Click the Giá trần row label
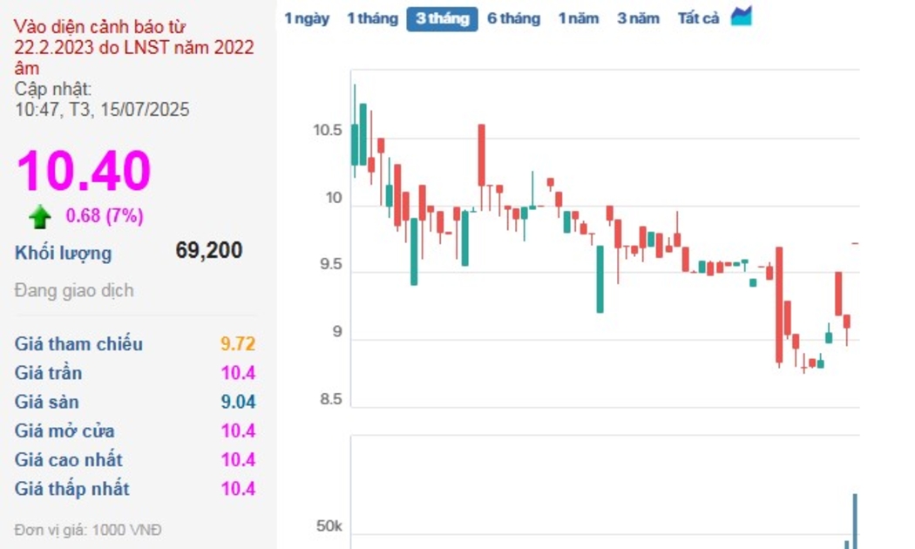Screen dimensions: 915x549 (48, 373)
